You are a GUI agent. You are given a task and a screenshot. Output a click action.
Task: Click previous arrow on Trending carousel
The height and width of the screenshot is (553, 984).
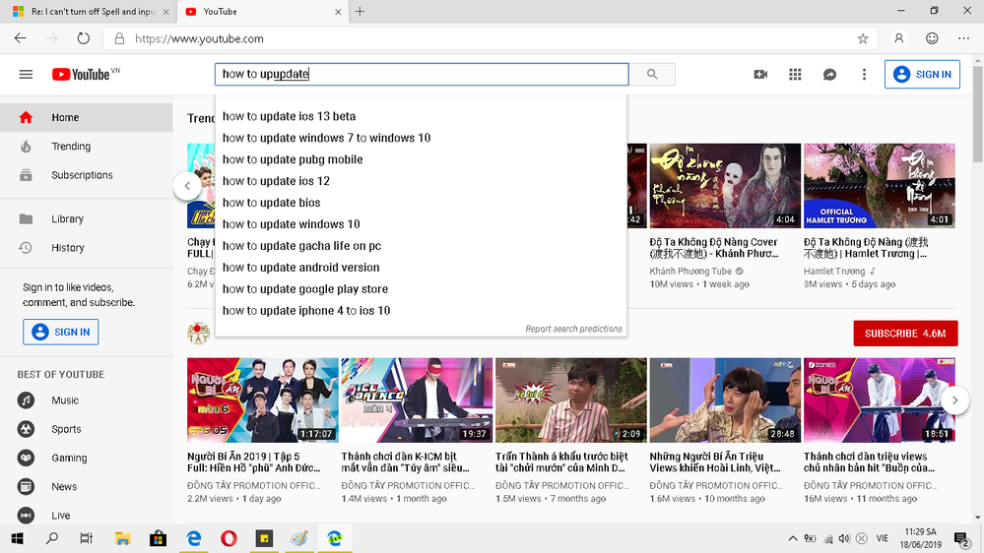pos(187,186)
